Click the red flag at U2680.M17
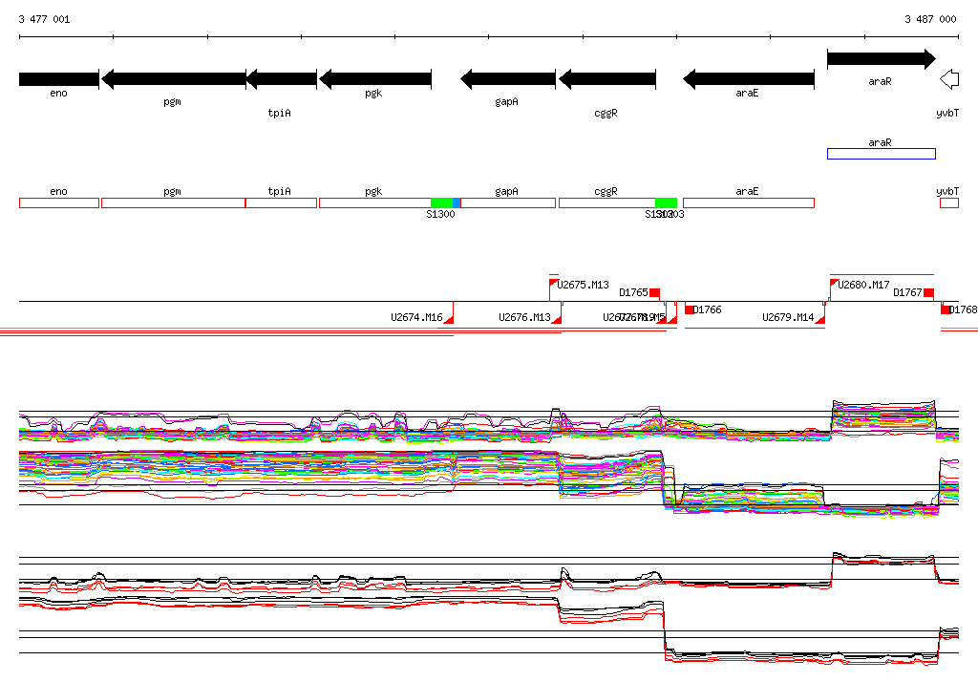978x682 pixels. [834, 284]
